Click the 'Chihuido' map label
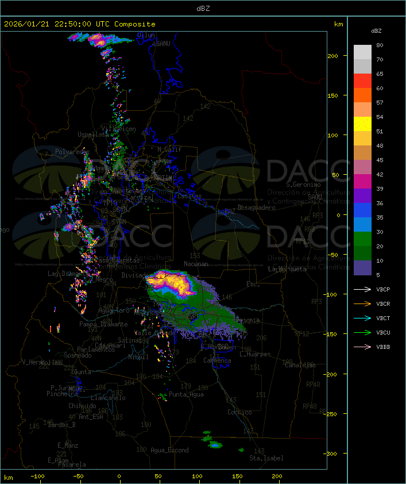406x484 pixels. 82,406
